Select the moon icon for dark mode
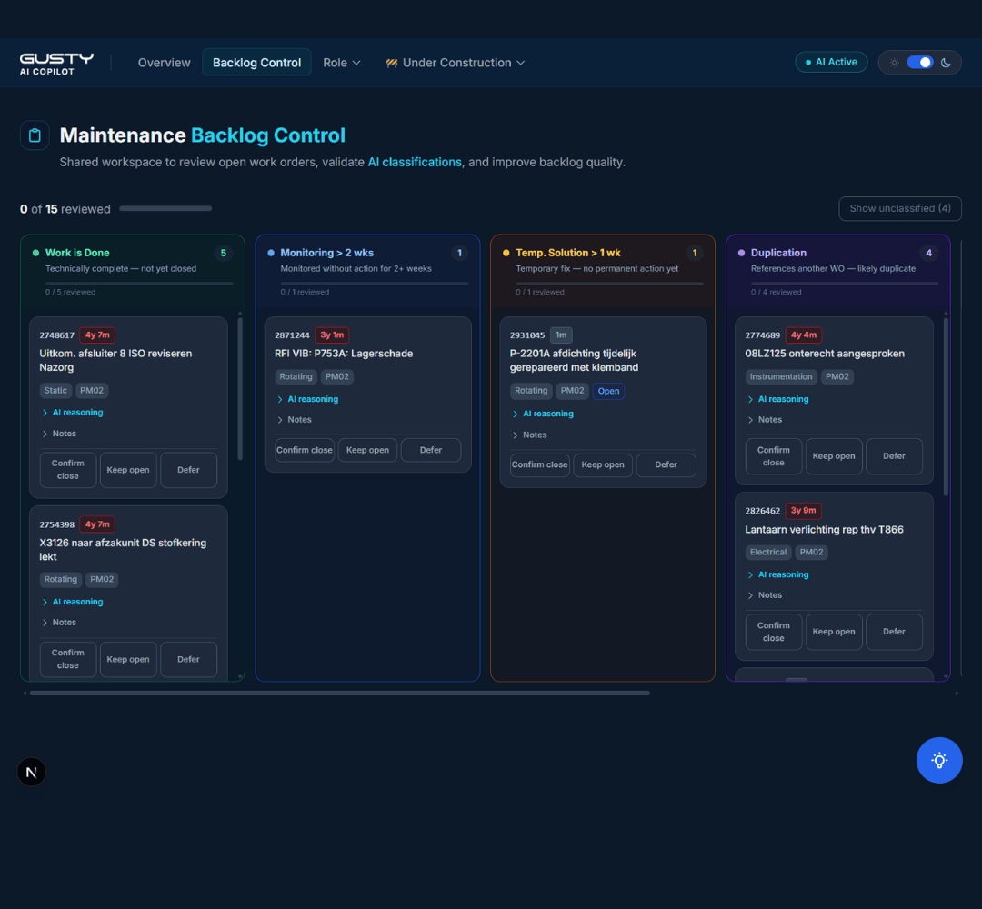The height and width of the screenshot is (909, 982). coord(946,62)
